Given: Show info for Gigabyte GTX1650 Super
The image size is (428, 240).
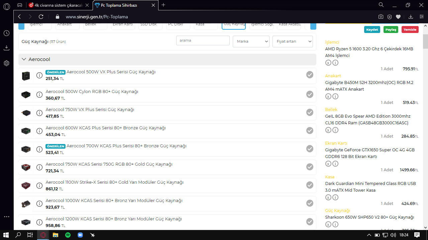Looking at the screenshot, I should 335,164.
